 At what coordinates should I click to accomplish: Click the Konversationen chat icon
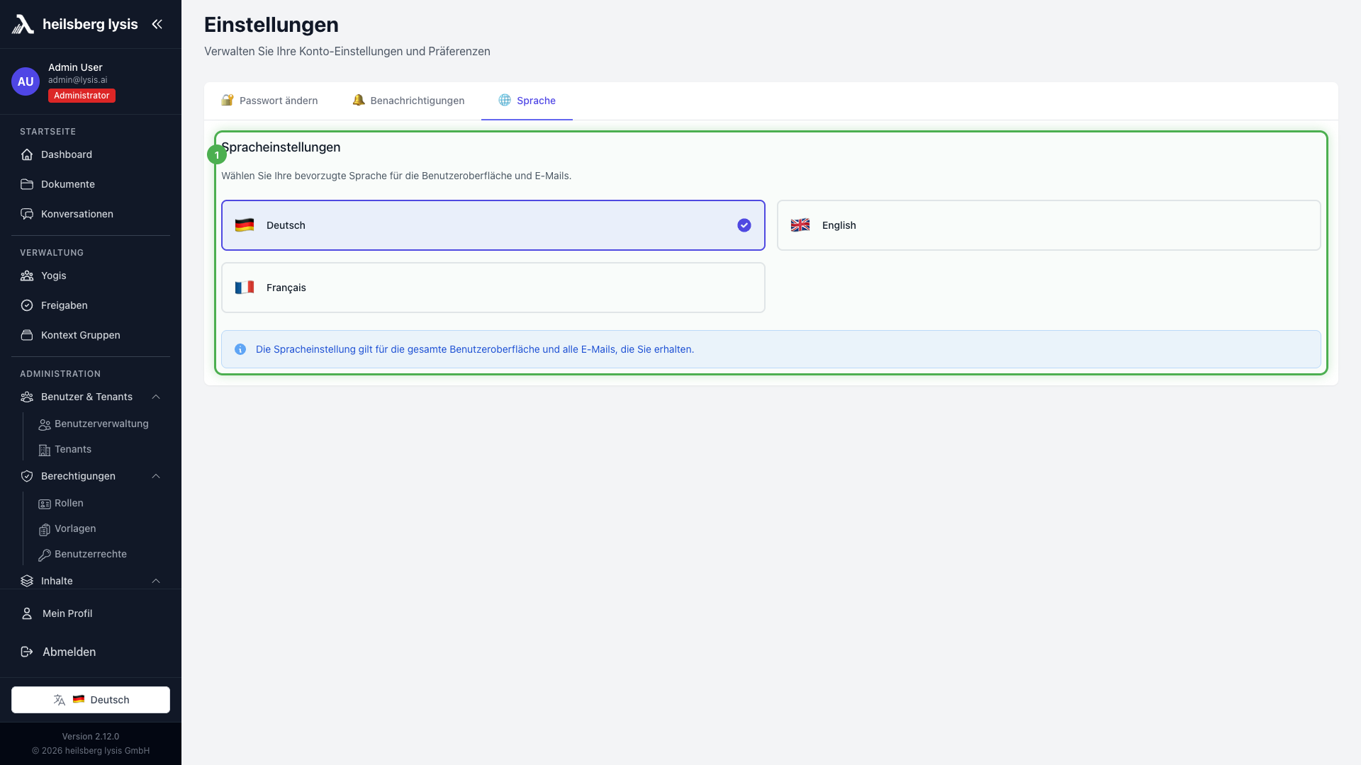click(27, 214)
